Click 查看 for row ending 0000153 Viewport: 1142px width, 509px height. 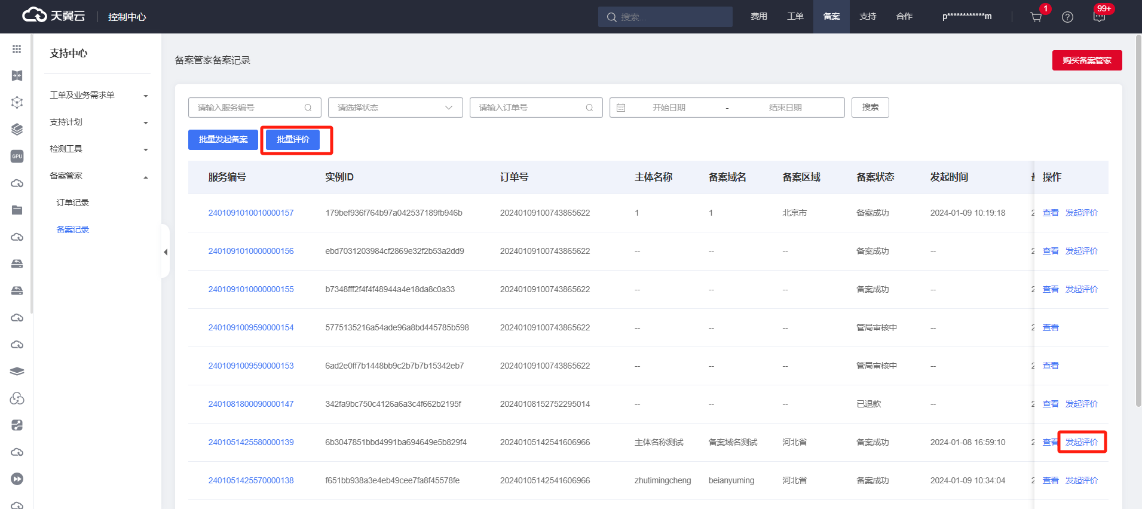pos(1051,366)
